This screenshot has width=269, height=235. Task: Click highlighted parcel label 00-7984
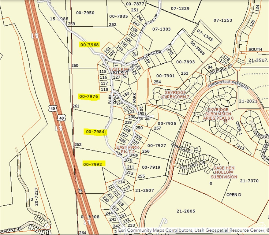(x=95, y=132)
